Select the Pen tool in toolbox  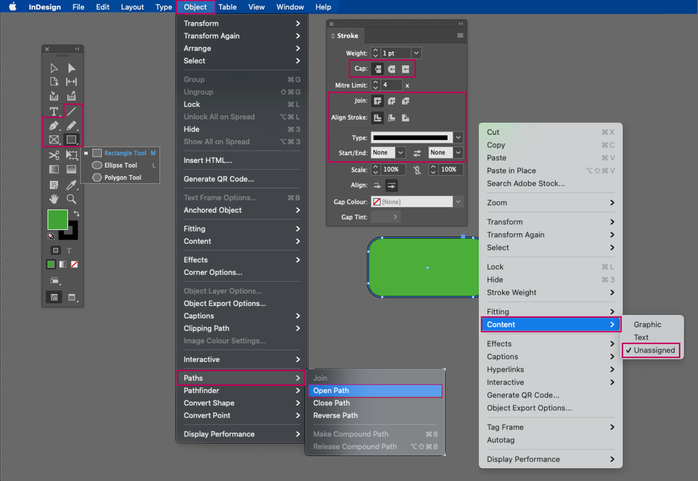point(54,126)
